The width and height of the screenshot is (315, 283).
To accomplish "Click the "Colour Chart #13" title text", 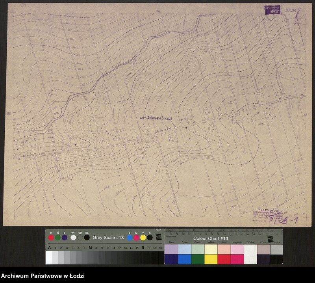I will point(211,238).
